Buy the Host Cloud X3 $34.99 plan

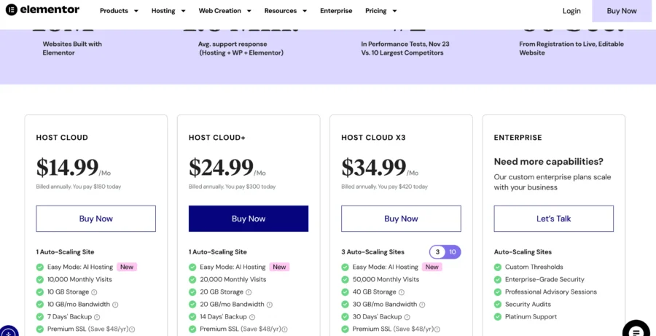coord(401,219)
